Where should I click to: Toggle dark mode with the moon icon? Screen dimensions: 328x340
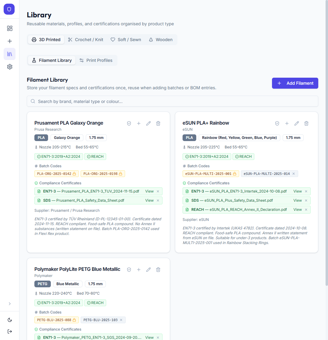click(x=9, y=320)
